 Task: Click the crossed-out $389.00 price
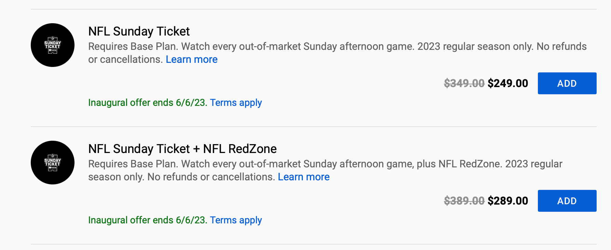click(x=464, y=201)
